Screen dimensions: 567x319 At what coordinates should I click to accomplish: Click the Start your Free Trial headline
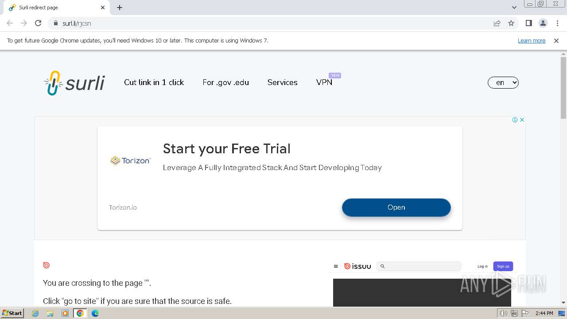point(227,149)
